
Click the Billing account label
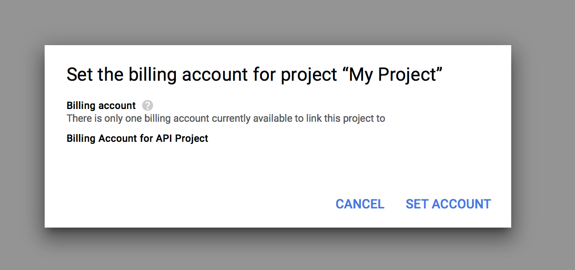[x=101, y=105]
